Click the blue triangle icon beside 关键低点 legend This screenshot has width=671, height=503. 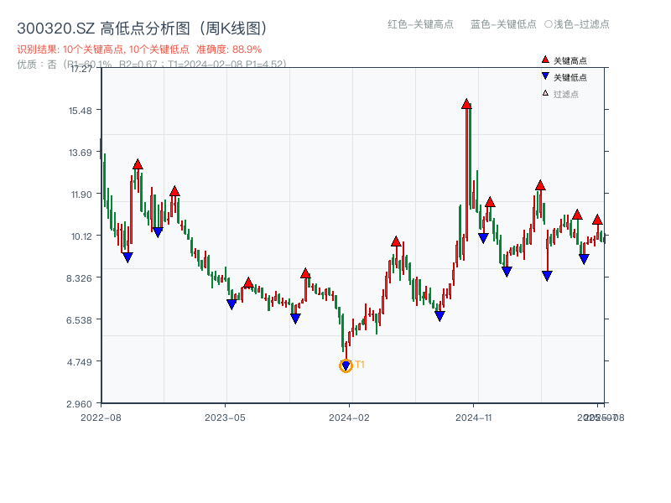point(545,76)
